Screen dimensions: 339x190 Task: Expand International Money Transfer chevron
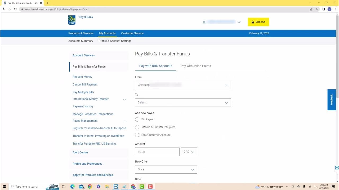point(124,99)
